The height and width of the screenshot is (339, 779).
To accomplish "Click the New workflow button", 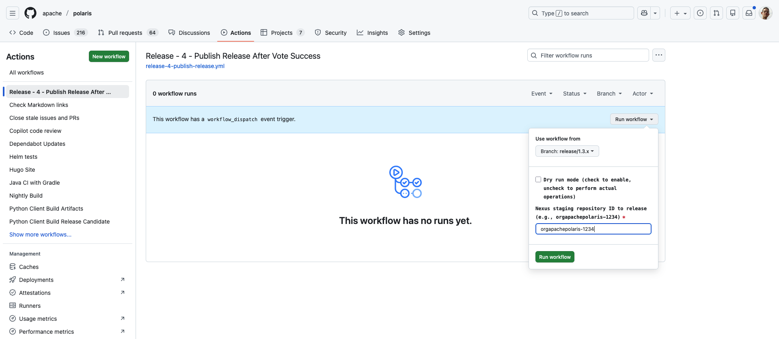I will click(x=109, y=56).
